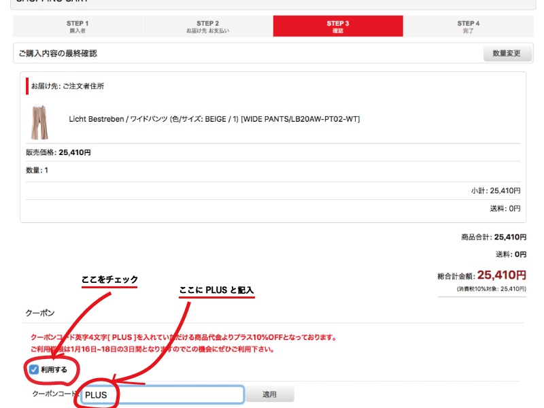Click the お届け先: ご注文者住所 heading

tap(67, 86)
